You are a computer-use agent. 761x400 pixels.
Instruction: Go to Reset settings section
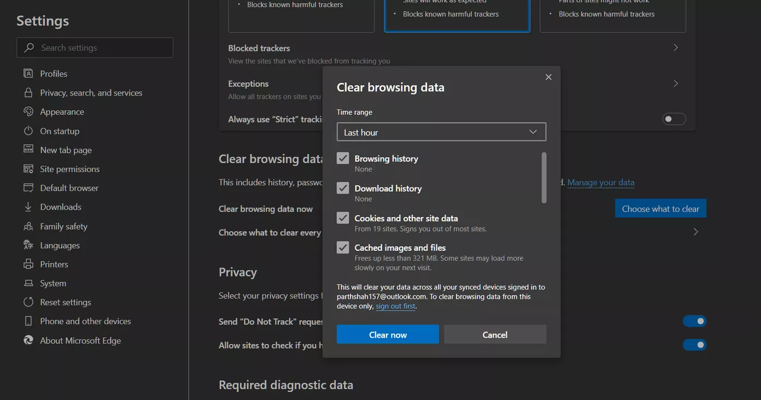(x=65, y=302)
